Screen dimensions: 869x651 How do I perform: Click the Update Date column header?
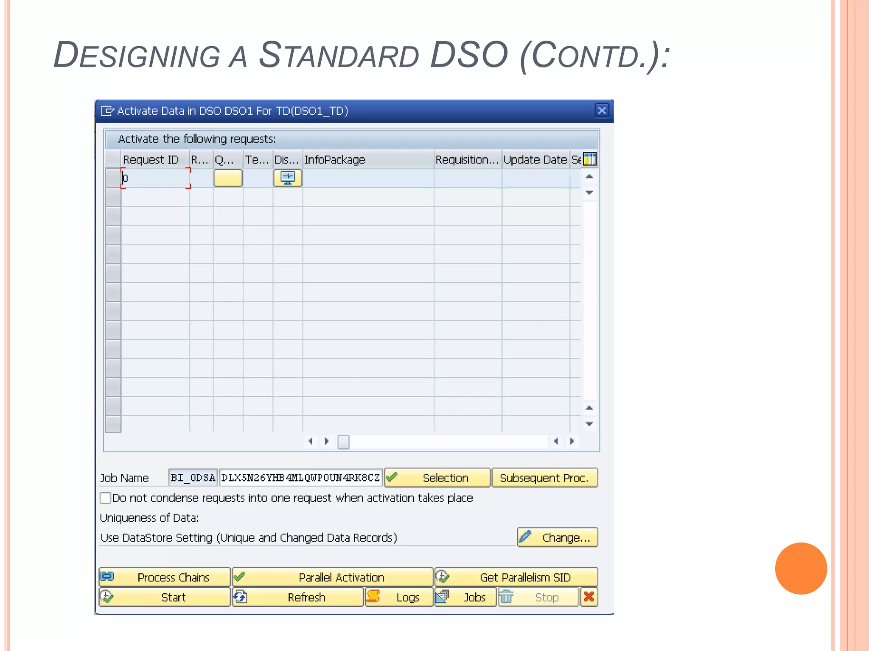[536, 159]
